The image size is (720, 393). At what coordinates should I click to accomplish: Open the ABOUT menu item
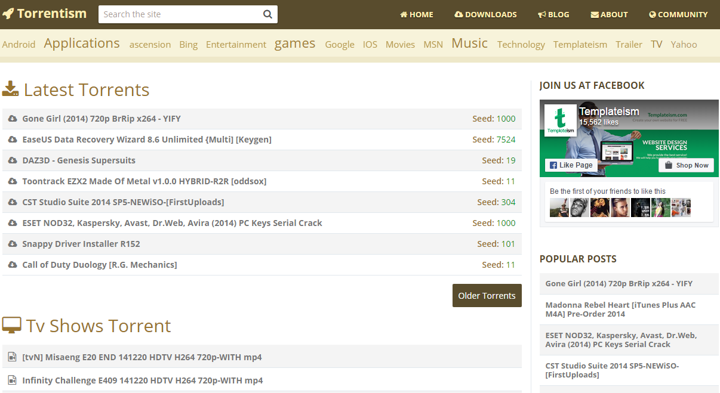tap(609, 14)
